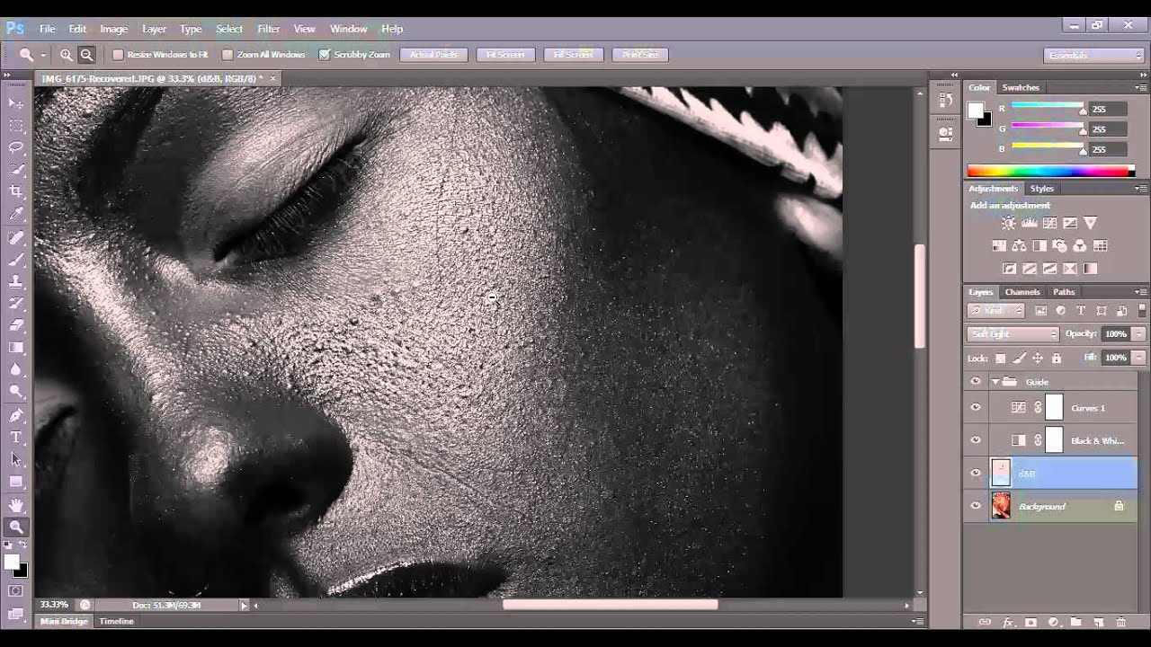Screen dimensions: 1151x647
Task: Open the Color panel options menu
Action: (1141, 88)
